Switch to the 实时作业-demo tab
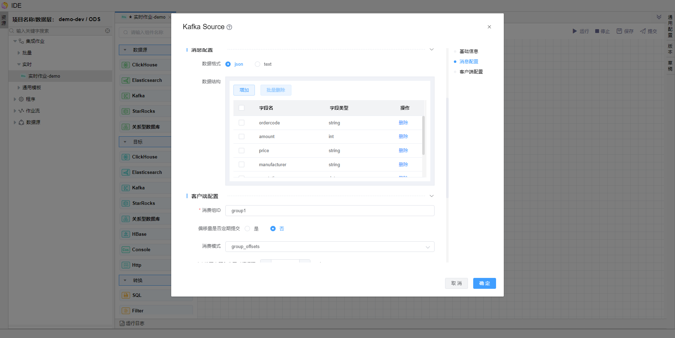Viewport: 675px width, 338px height. 149,17
